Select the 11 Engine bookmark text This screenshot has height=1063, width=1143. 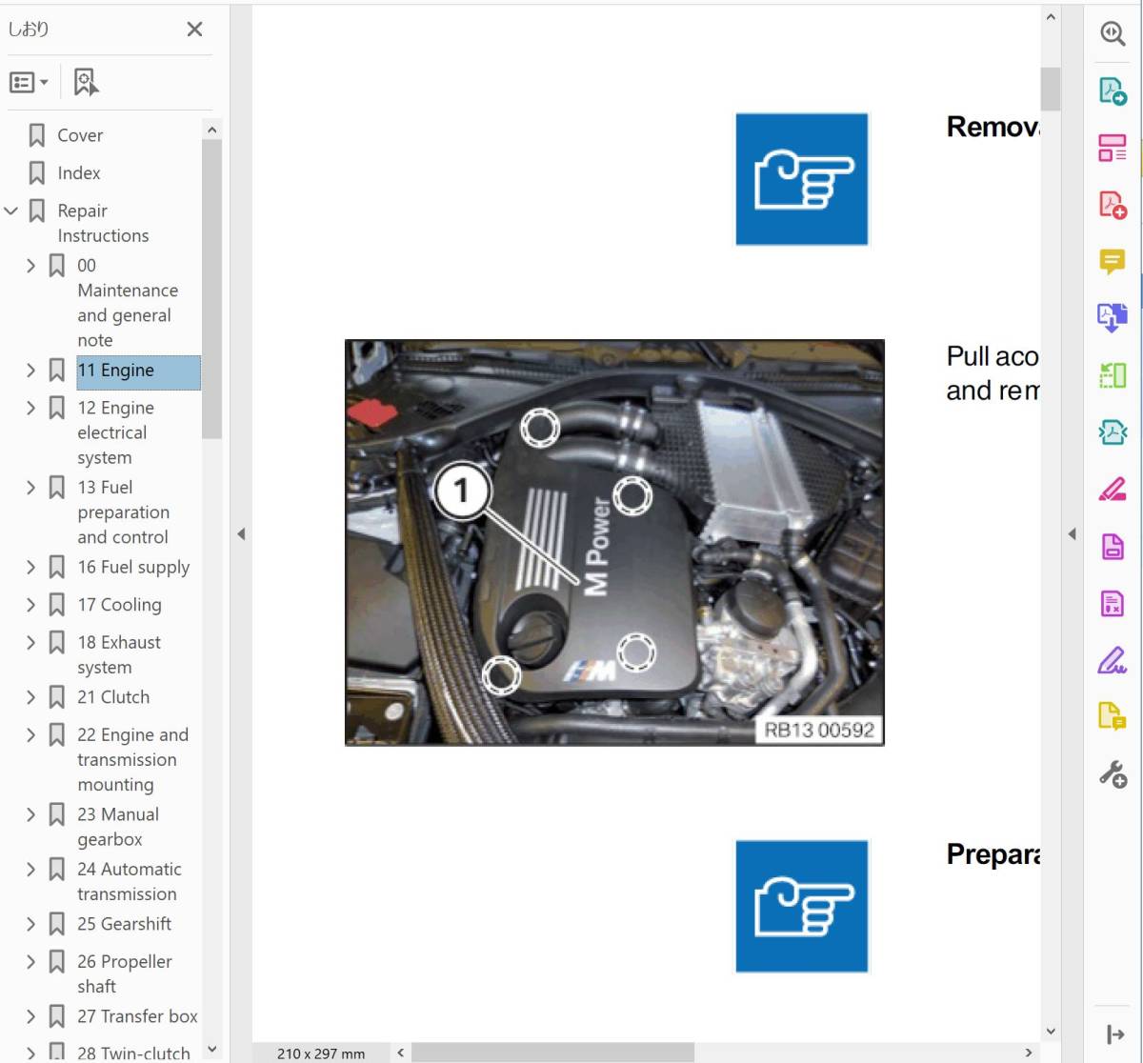(116, 371)
